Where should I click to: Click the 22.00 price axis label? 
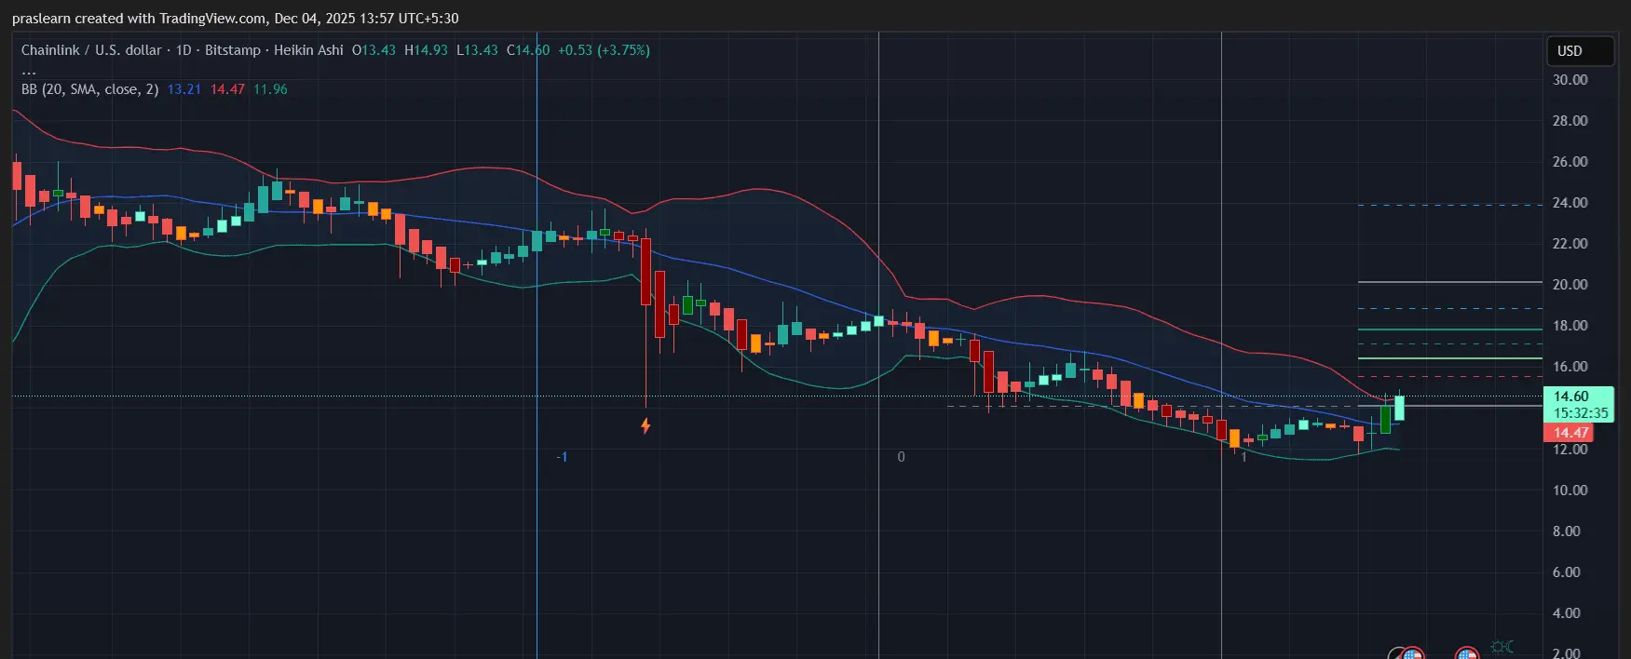tap(1570, 244)
